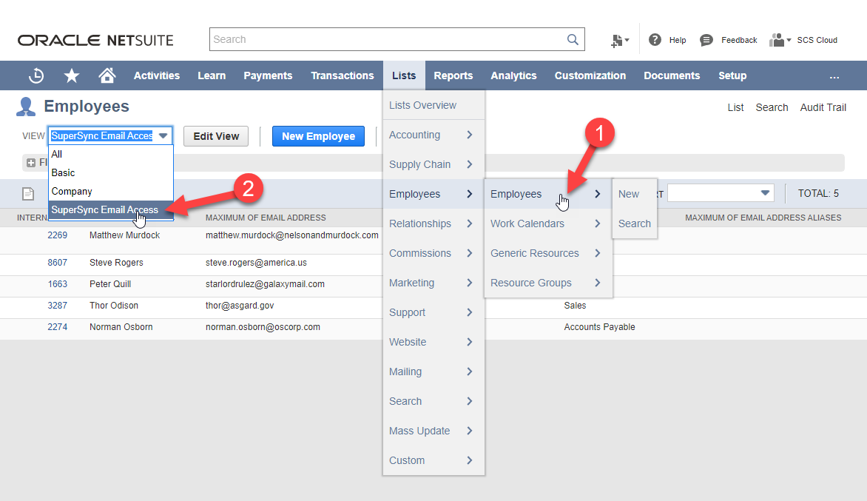Click the search magnifier icon
The width and height of the screenshot is (867, 501).
point(573,39)
